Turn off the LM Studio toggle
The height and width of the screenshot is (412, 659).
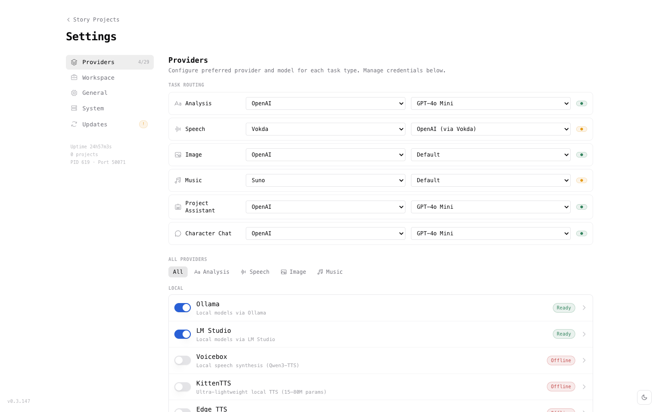tap(183, 334)
